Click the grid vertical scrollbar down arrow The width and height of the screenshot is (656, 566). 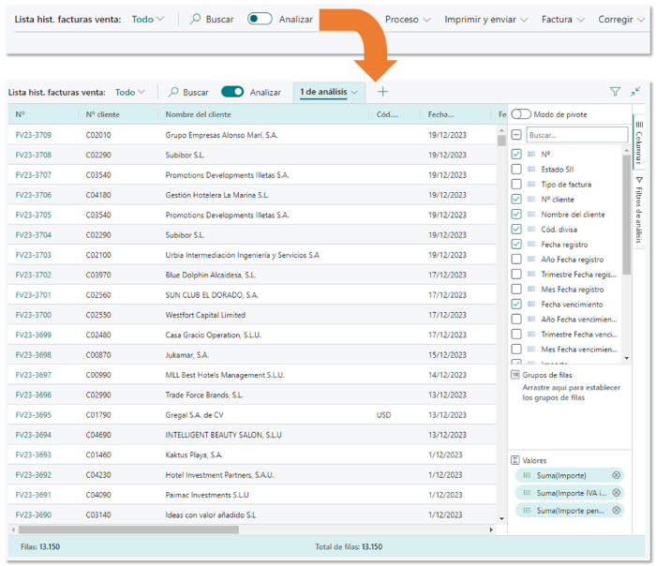point(501,519)
